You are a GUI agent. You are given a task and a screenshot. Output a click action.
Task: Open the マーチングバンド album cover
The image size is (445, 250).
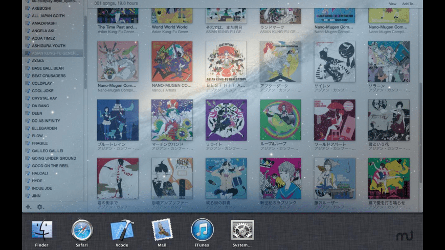[x=172, y=120]
